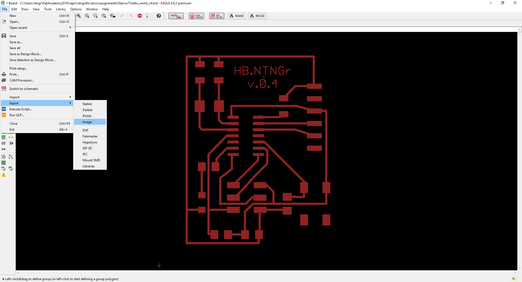Click the zoom in magnifier icon

click(87, 16)
